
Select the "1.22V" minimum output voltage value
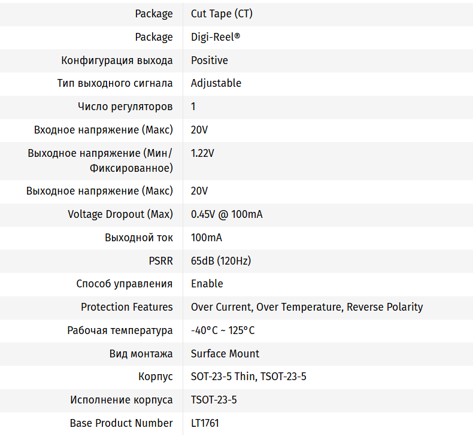pyautogui.click(x=202, y=153)
